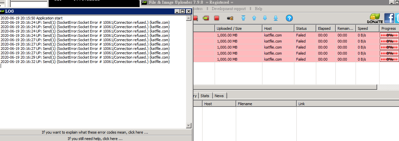This screenshot has width=399, height=141.
Task: Switch to the News tab
Action: pos(219,96)
